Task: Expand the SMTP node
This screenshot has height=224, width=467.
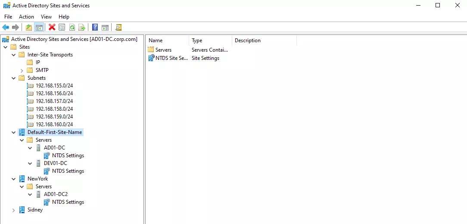Action: point(22,70)
